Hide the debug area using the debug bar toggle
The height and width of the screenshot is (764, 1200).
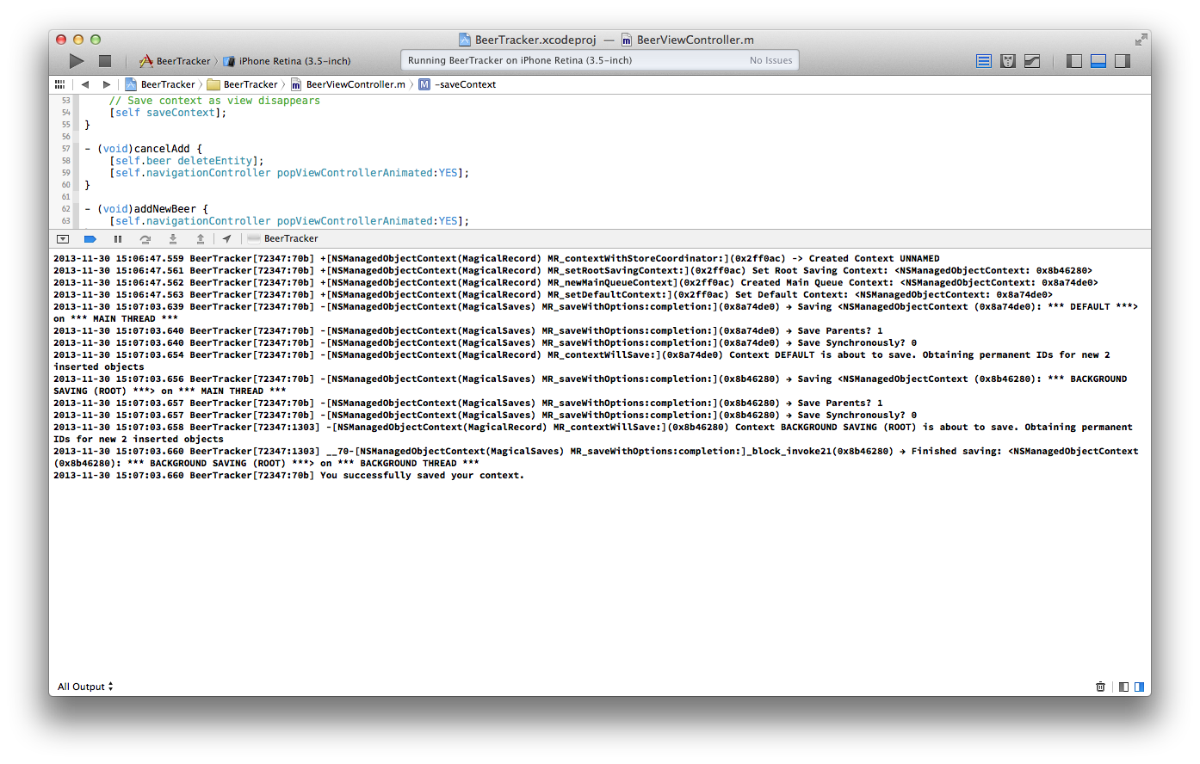[x=63, y=239]
